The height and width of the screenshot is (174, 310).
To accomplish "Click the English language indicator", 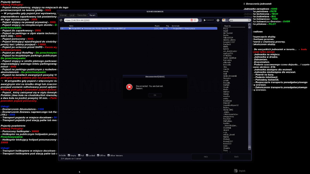I will coord(242,171).
